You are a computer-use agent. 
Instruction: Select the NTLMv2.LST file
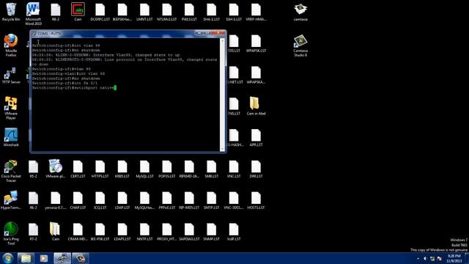[x=167, y=12]
